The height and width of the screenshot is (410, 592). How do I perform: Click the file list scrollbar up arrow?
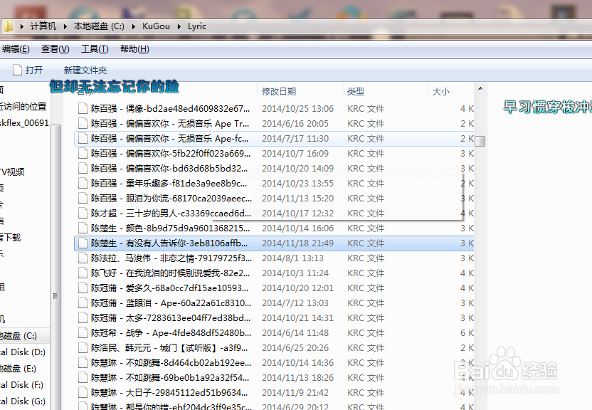480,89
